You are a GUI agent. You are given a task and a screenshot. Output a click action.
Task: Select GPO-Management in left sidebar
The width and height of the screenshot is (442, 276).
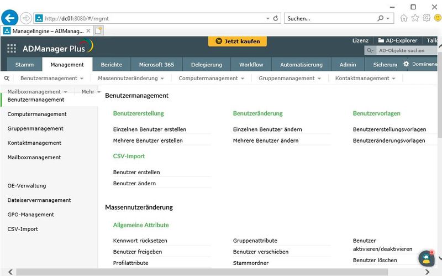pyautogui.click(x=31, y=215)
